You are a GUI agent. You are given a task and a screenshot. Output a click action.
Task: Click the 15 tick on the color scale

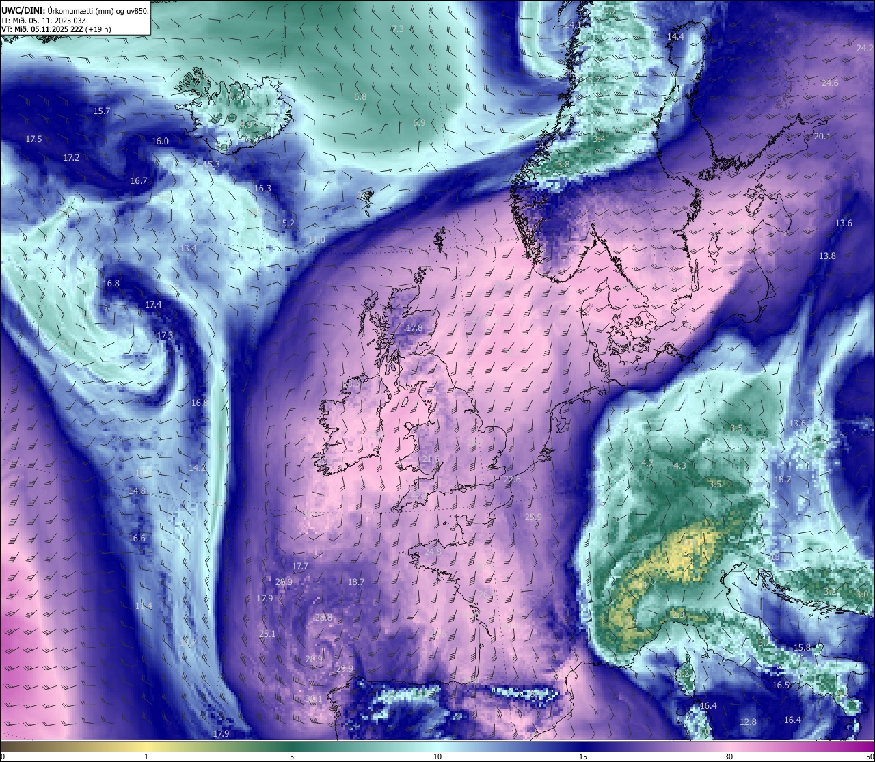click(583, 757)
